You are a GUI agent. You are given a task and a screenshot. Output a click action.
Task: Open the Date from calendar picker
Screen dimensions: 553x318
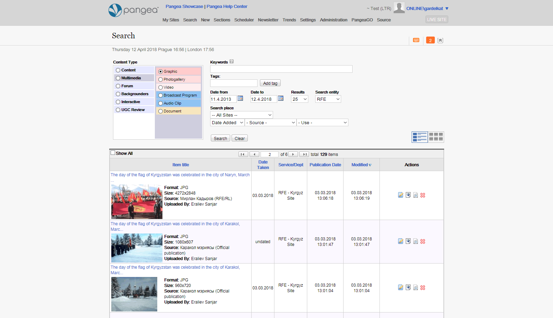[x=240, y=98]
